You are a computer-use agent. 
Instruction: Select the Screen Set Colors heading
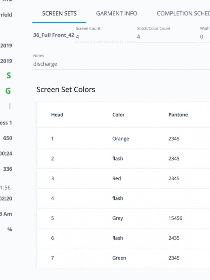point(66,89)
